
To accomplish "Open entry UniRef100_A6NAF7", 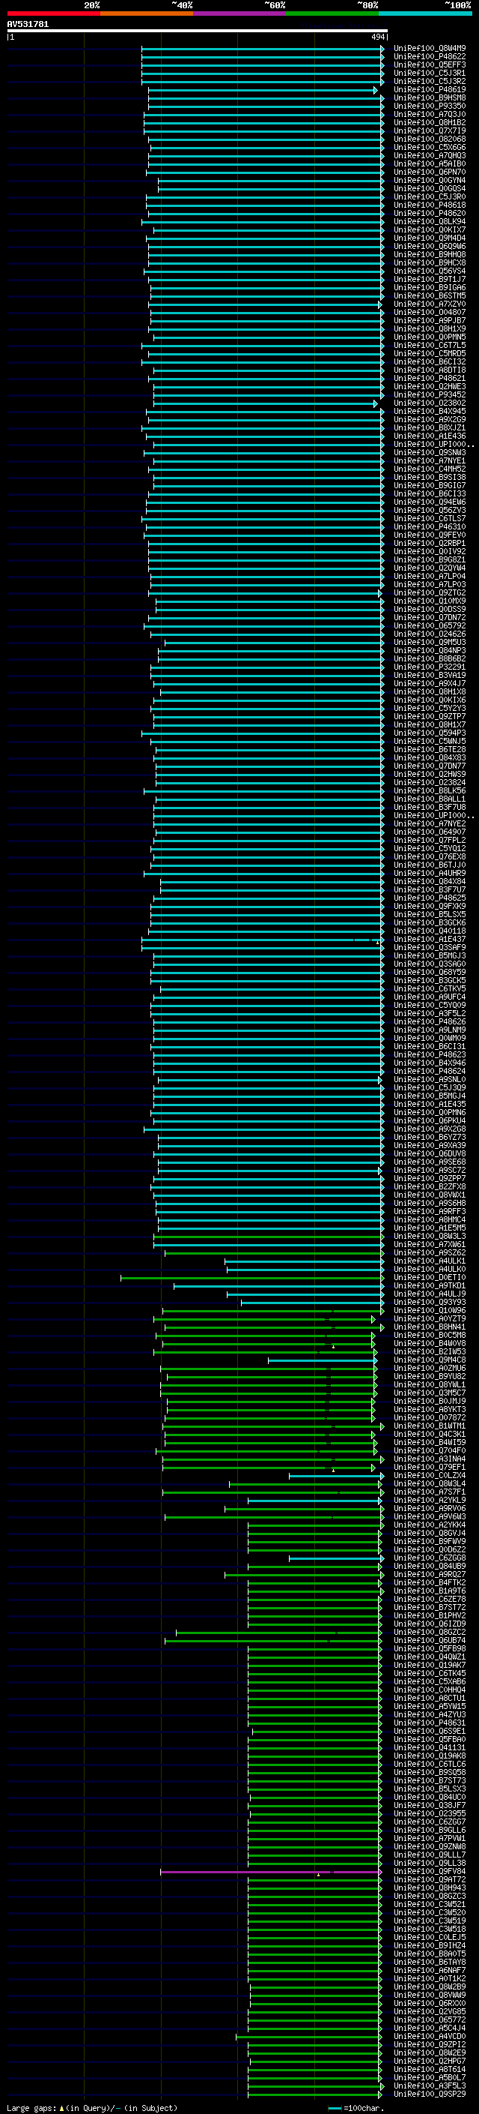I will coord(430,1970).
